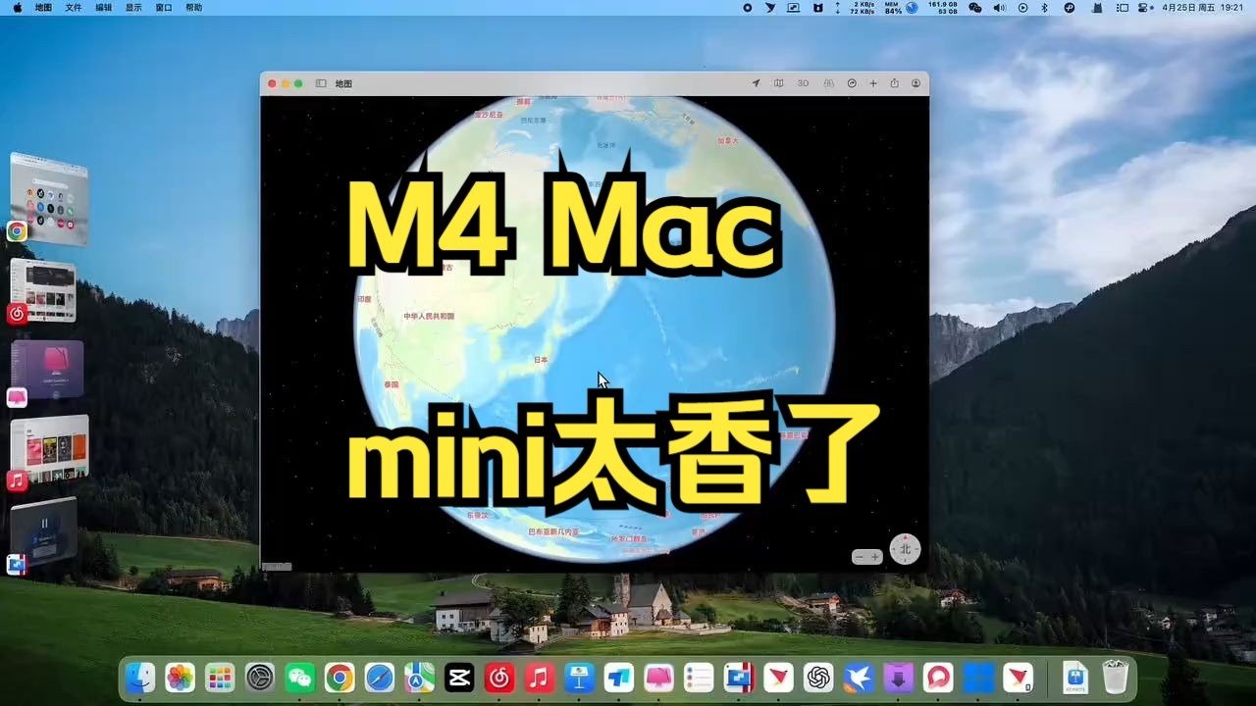The width and height of the screenshot is (1256, 706).
Task: Open NetEase Cloud Music from the Dock
Action: 498,678
